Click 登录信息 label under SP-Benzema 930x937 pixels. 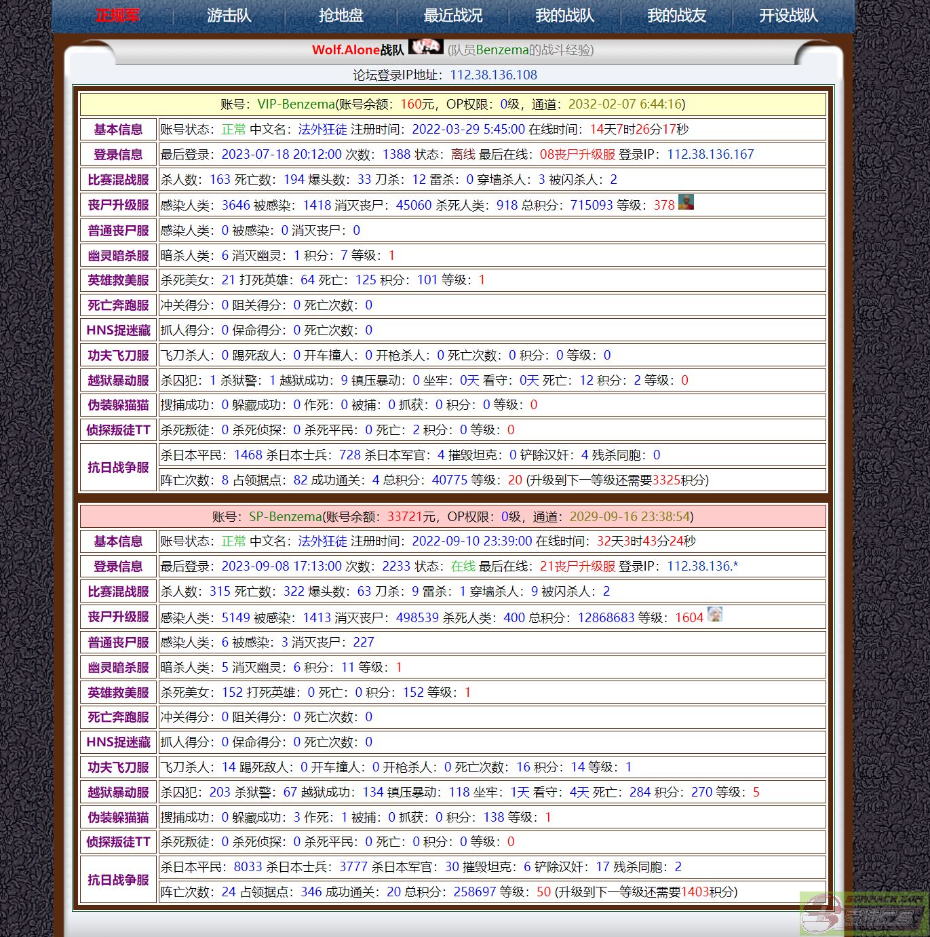(x=118, y=567)
